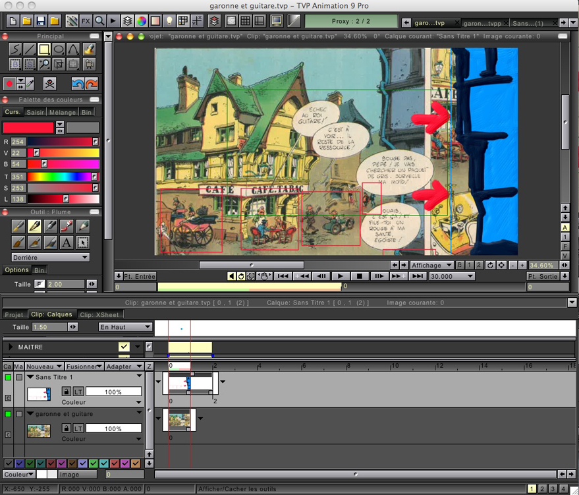579x495 pixels.
Task: Click the R red channel slider
Action: [63, 142]
